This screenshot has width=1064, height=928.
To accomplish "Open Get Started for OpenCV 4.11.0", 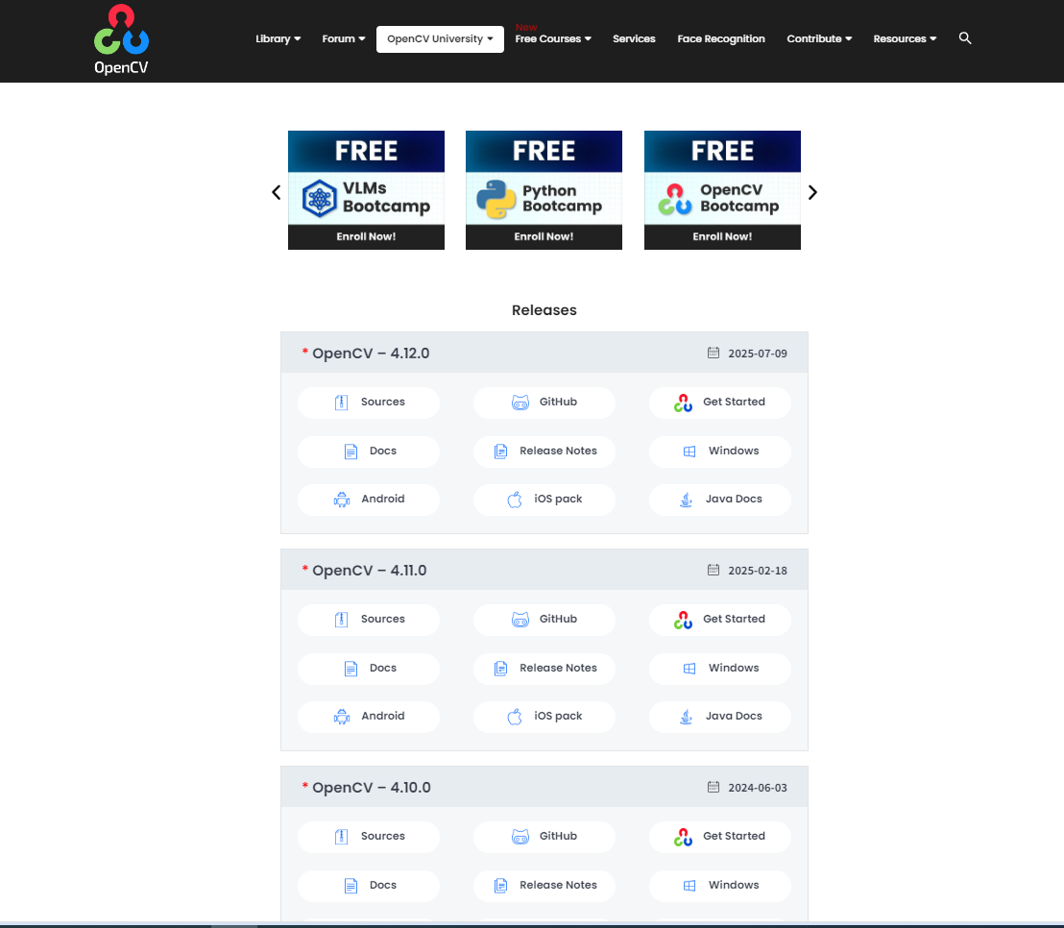I will (720, 620).
